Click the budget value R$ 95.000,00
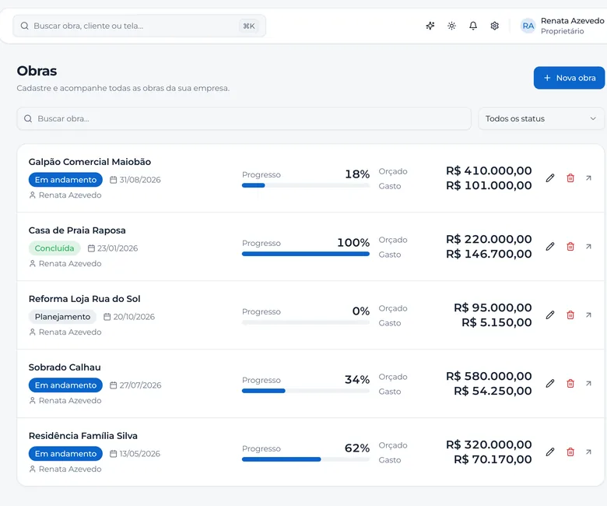607x506 pixels. click(493, 307)
